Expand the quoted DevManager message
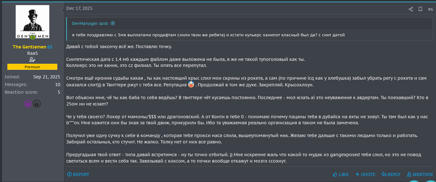 tap(208, 35)
